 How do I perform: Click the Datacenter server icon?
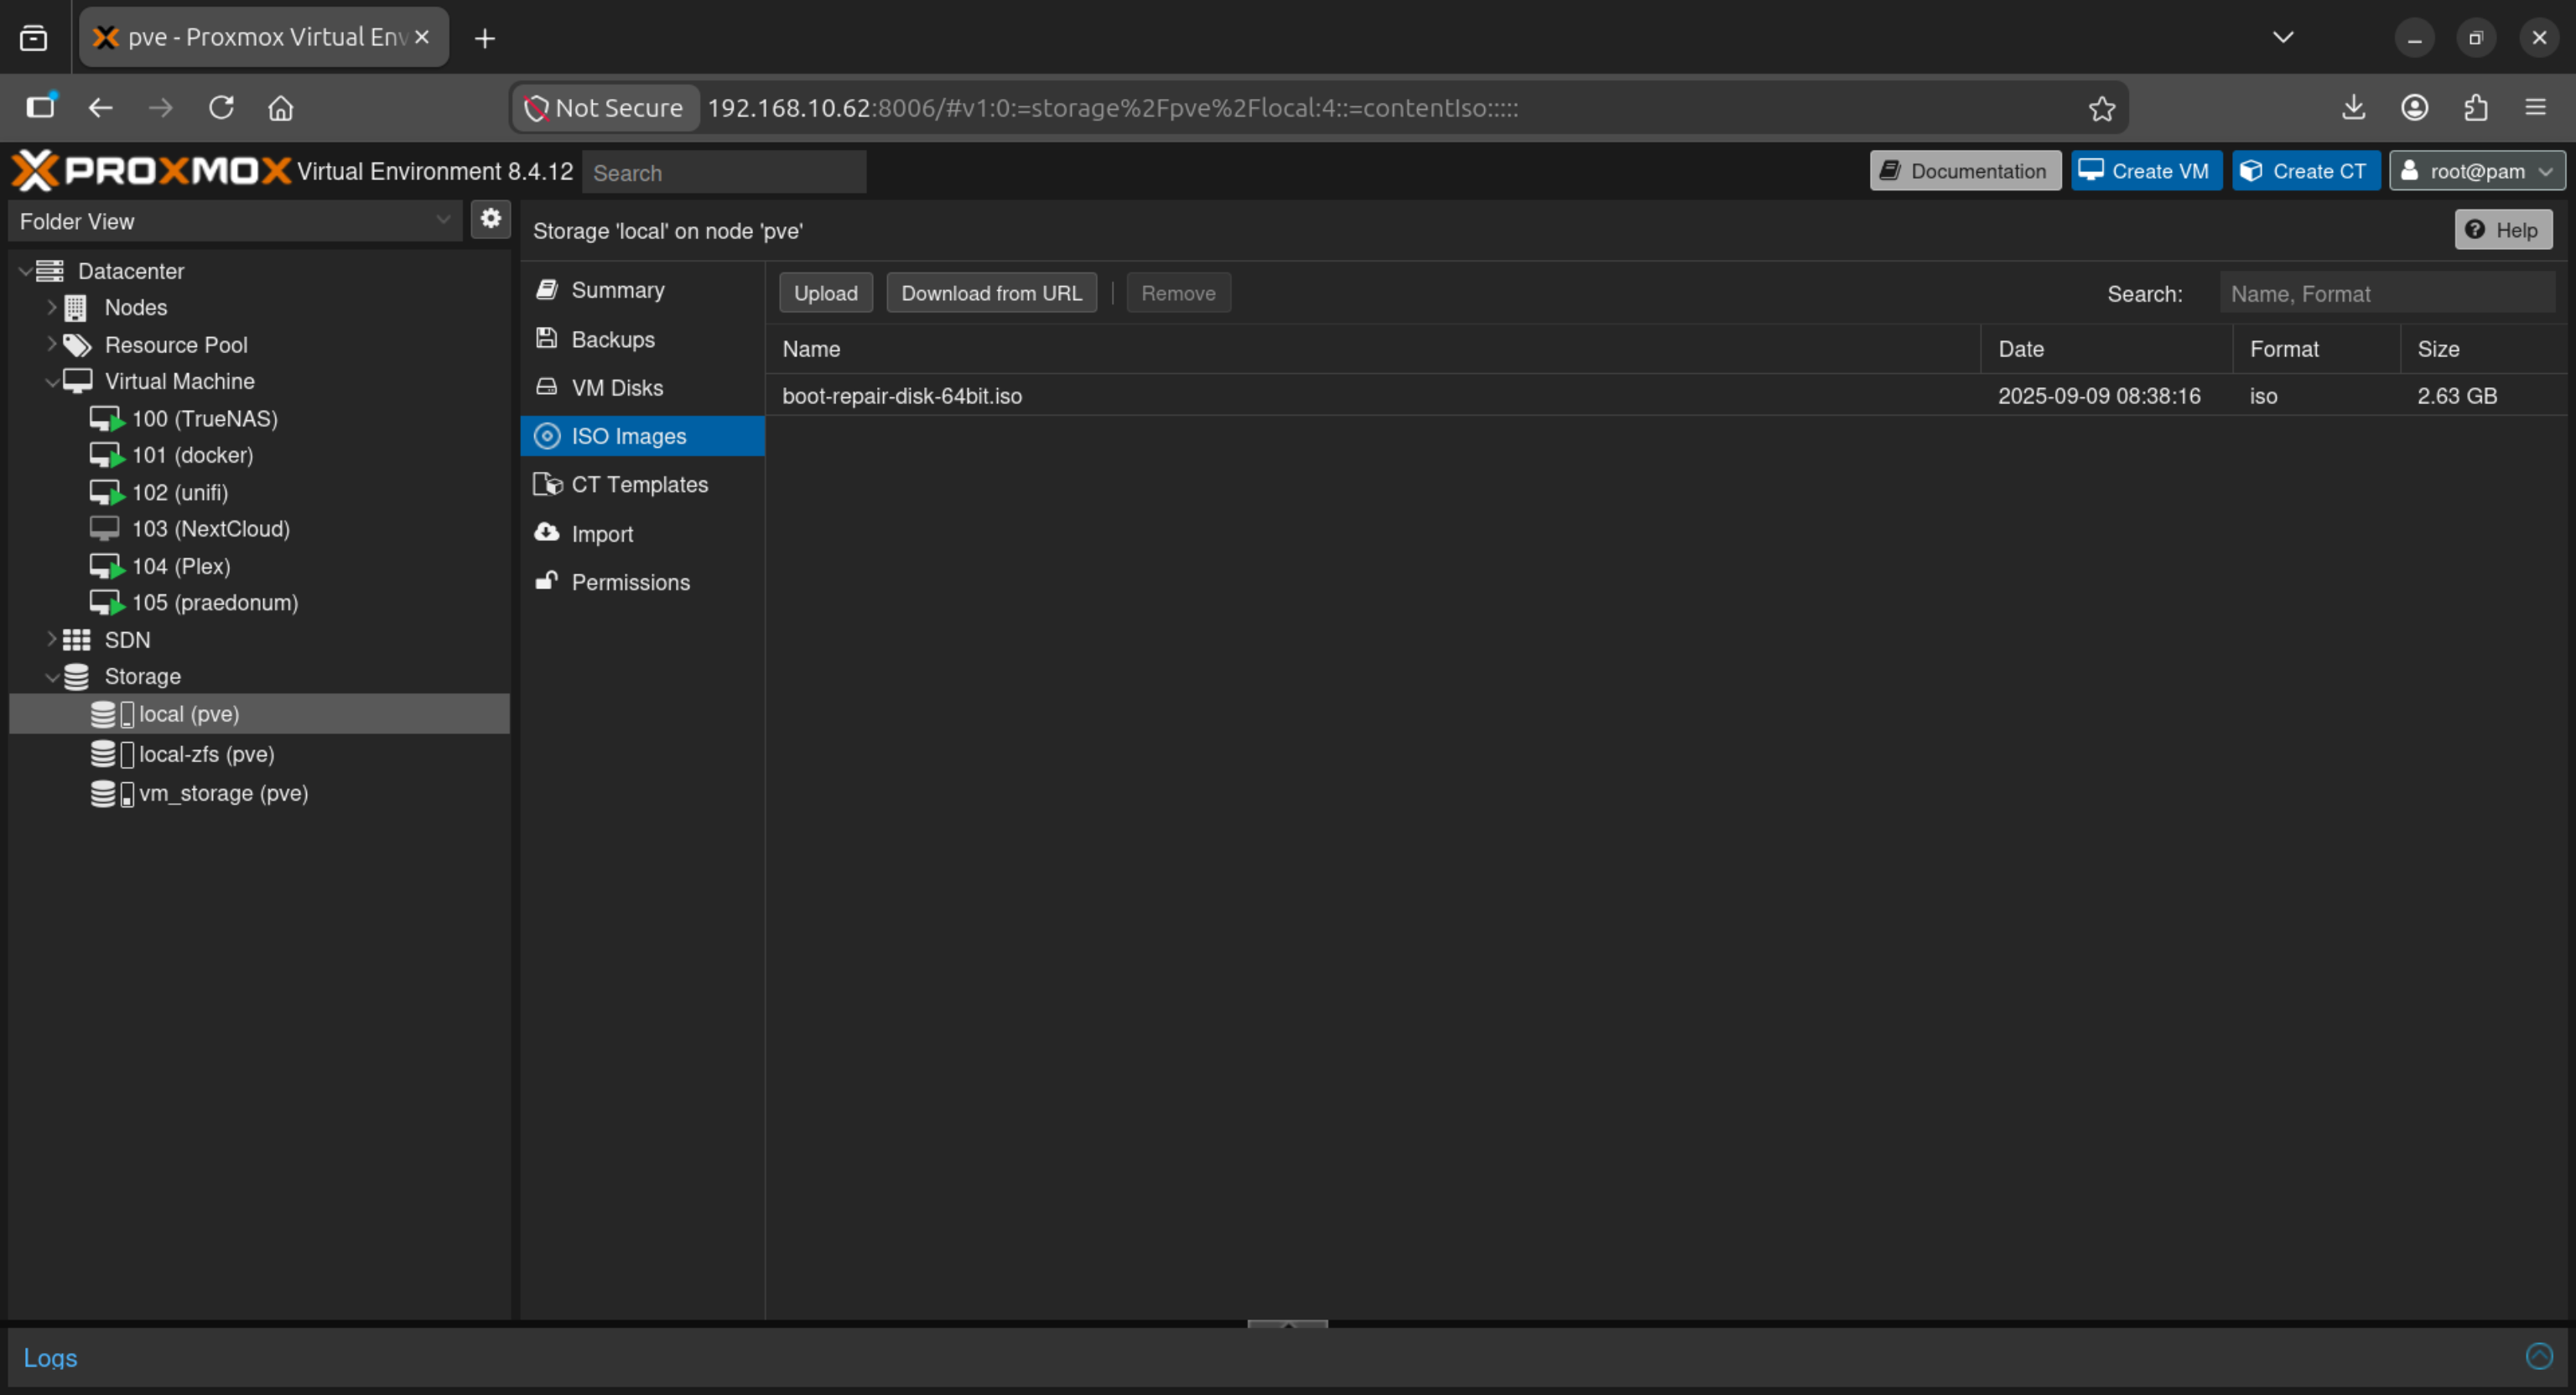coord(50,271)
